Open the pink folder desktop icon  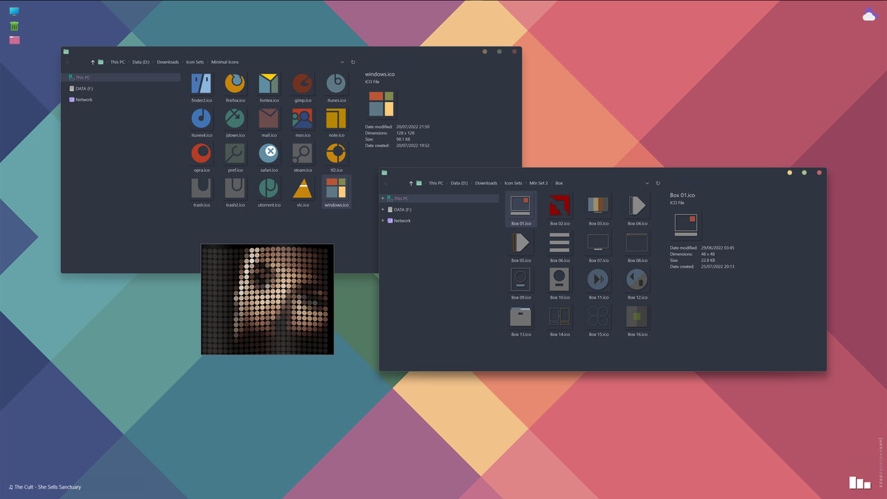tap(15, 40)
